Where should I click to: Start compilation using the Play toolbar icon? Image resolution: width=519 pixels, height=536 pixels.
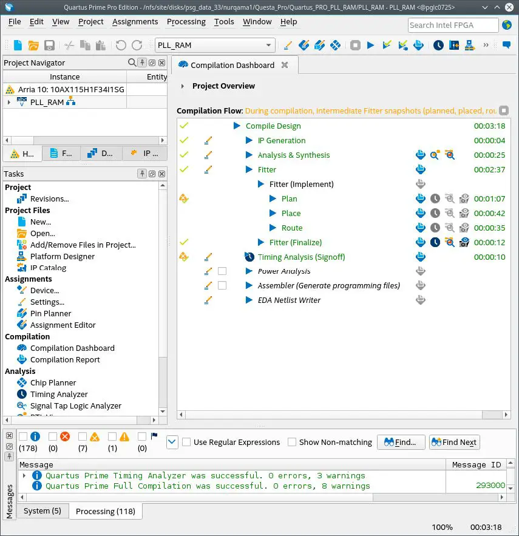pyautogui.click(x=370, y=44)
